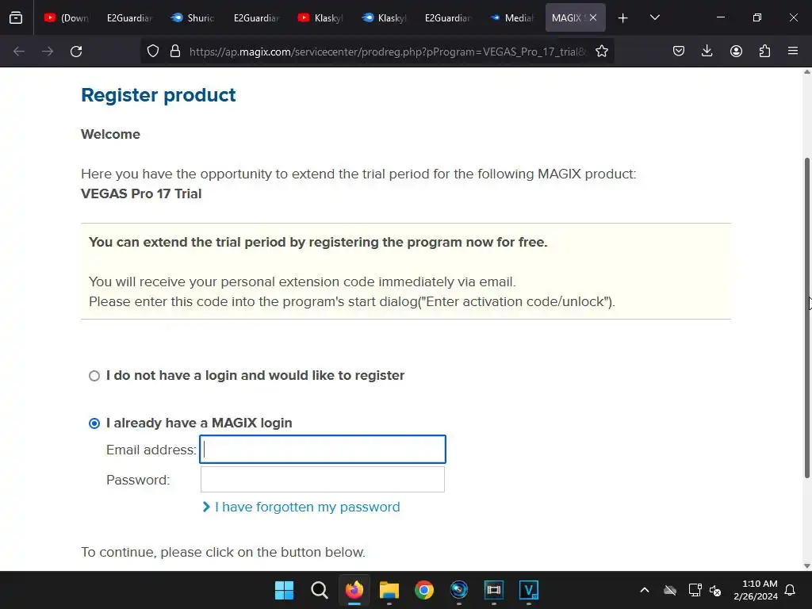Switch to the Shuric tab
812x609 pixels.
click(x=193, y=17)
